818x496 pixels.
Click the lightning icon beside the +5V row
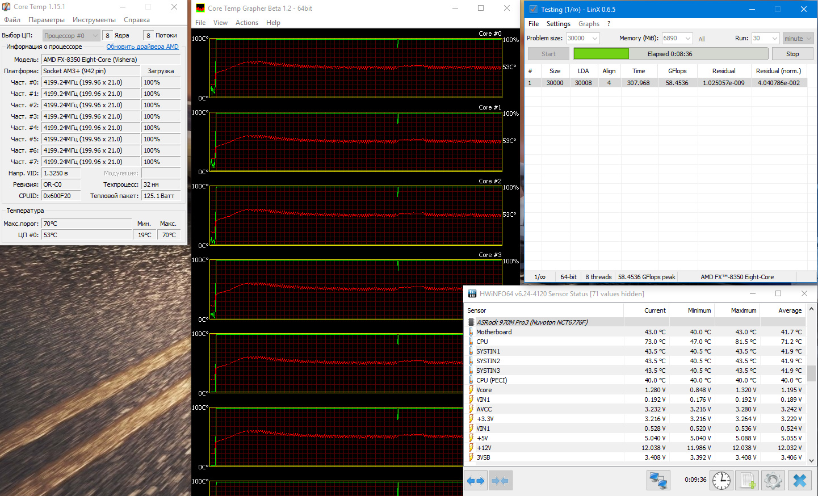pos(471,438)
